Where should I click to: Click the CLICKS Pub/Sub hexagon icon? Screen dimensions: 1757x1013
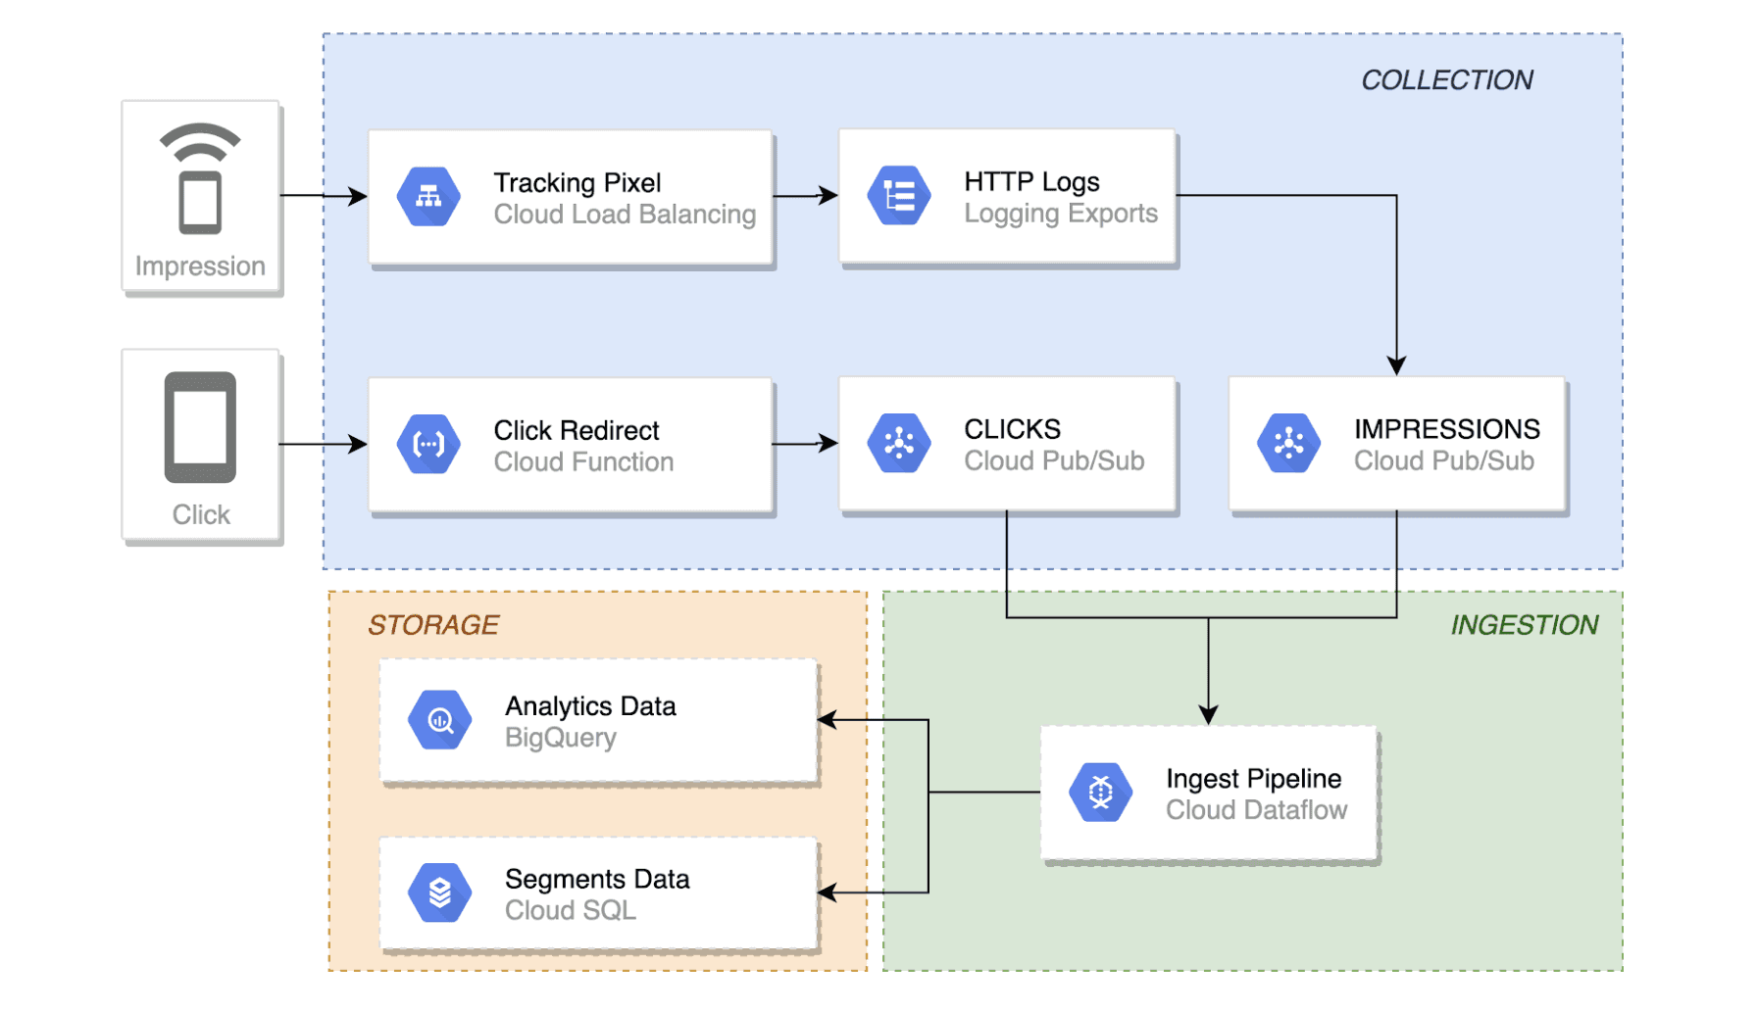pyautogui.click(x=899, y=444)
